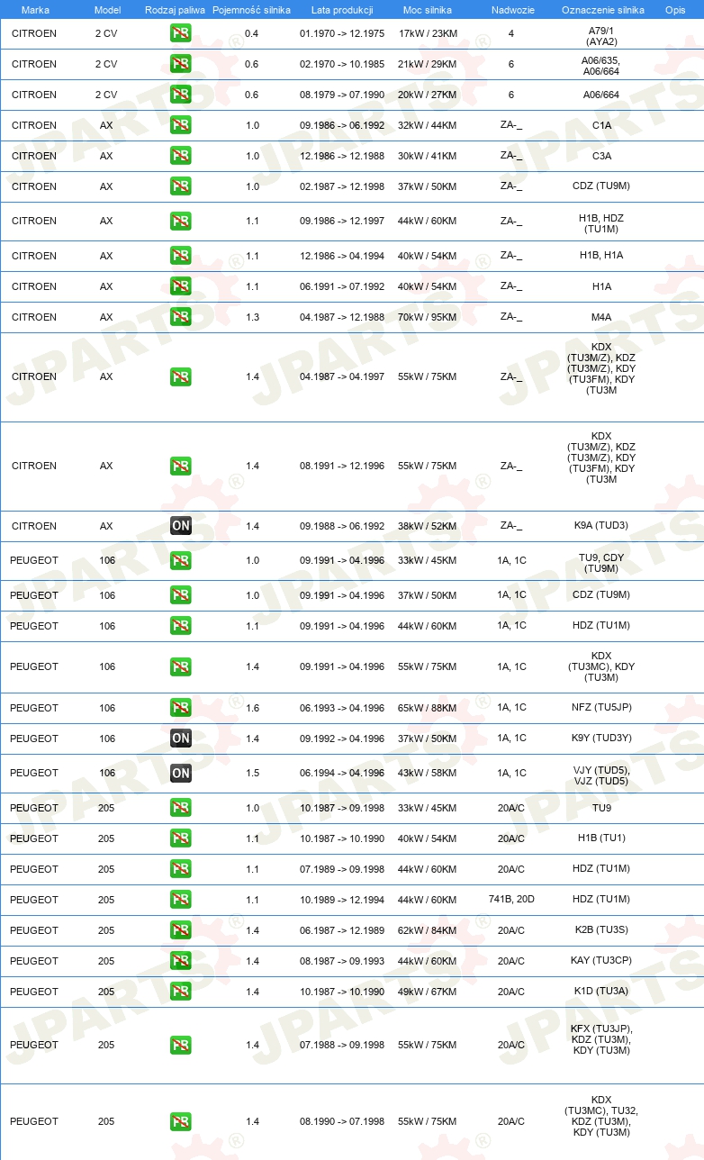This screenshot has width=704, height=1160.
Task: Click petrol icon in Peugeot 106 55kW / 75KM row
Action: point(181,666)
